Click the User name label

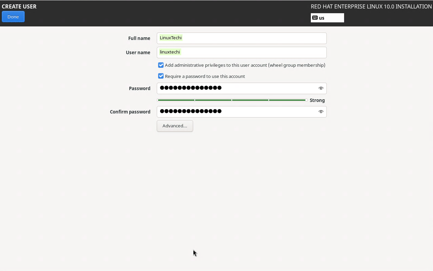tap(138, 53)
